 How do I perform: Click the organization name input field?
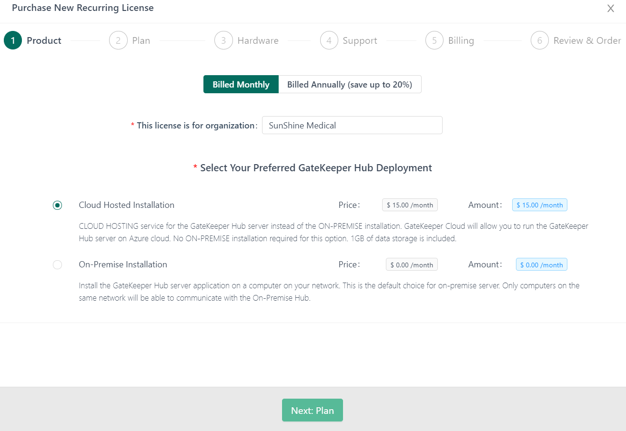pos(352,126)
